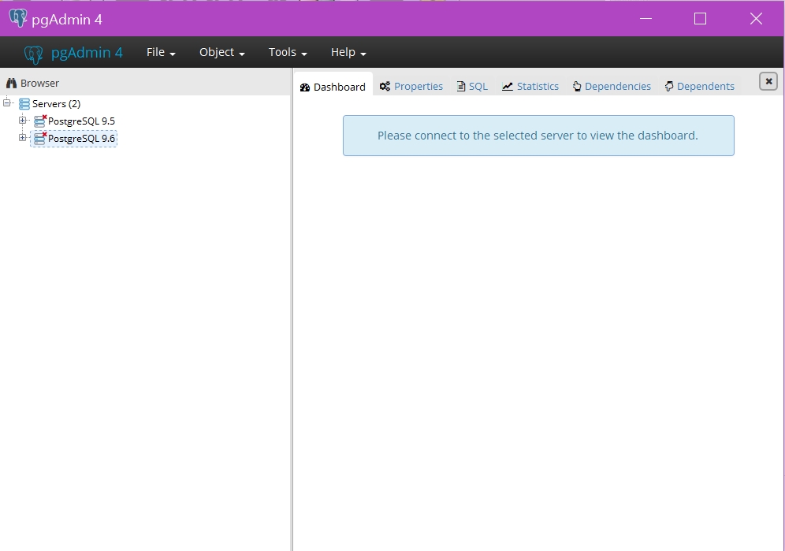Switch to the SQL tab
Screen dimensions: 785x551
tap(472, 86)
